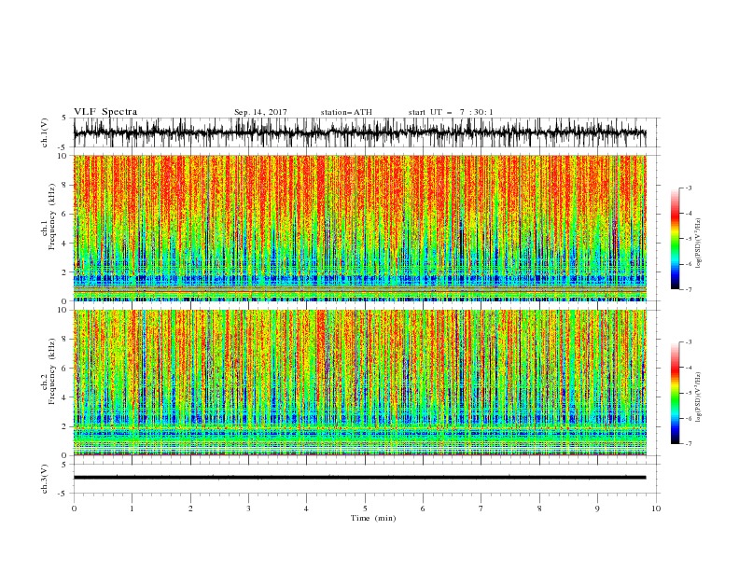Click the 'VLF Spectra' title text
The width and height of the screenshot is (739, 571).
tap(105, 112)
